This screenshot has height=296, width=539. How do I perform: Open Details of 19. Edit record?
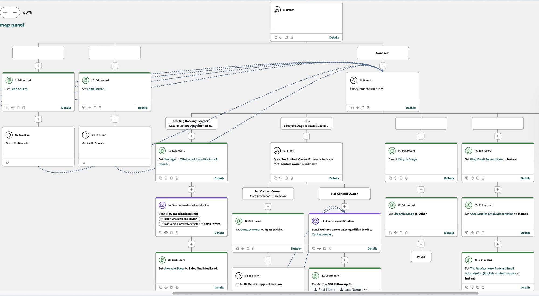[449, 233]
